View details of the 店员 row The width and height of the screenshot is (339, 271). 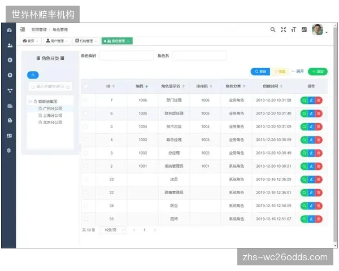click(x=304, y=180)
